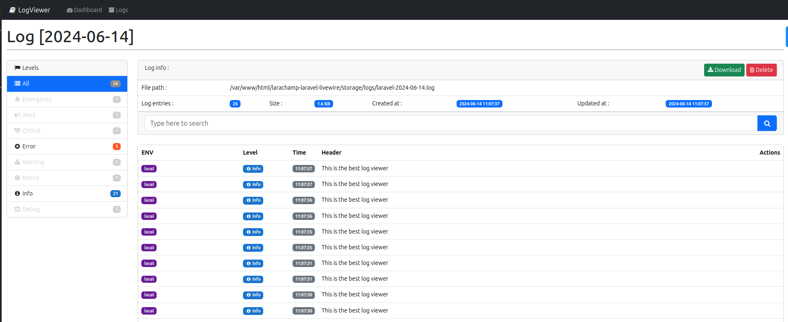Click the Logs archive icon
The width and height of the screenshot is (788, 322).
tap(111, 10)
